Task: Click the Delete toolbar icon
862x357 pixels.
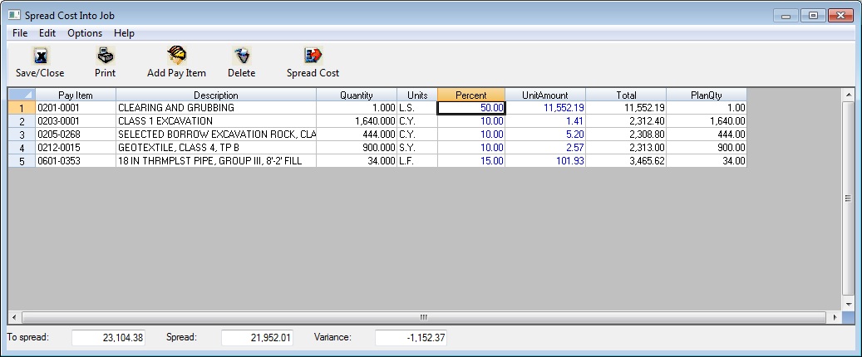Action: pos(242,56)
